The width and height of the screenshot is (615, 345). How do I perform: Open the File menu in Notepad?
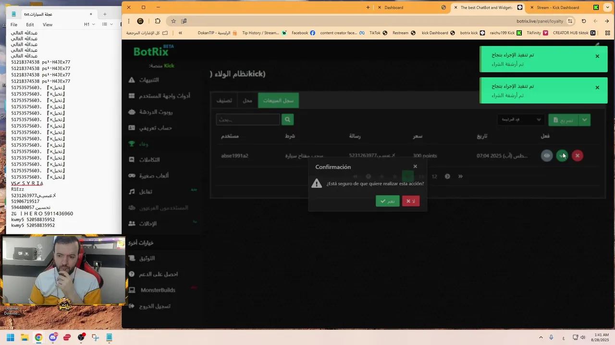[x=14, y=24]
